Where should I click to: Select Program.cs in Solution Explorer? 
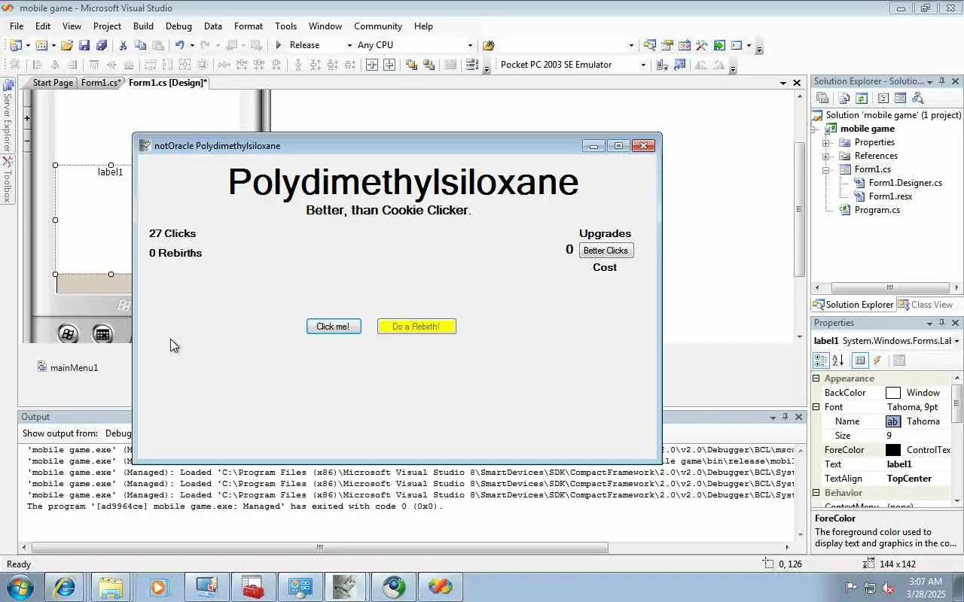[877, 210]
